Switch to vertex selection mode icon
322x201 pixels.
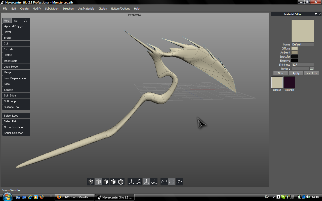[x=91, y=182]
